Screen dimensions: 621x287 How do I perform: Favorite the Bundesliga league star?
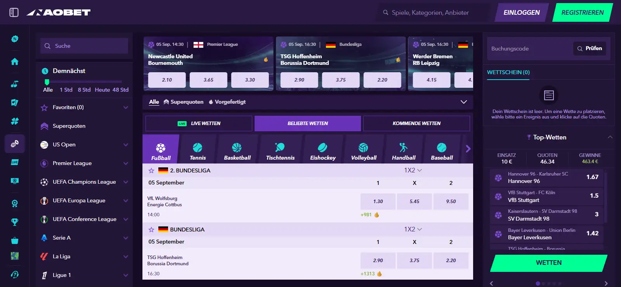coord(151,230)
